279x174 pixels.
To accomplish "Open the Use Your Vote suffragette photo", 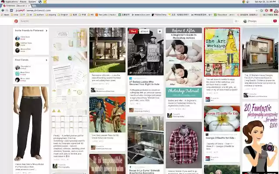I will coord(146,51).
